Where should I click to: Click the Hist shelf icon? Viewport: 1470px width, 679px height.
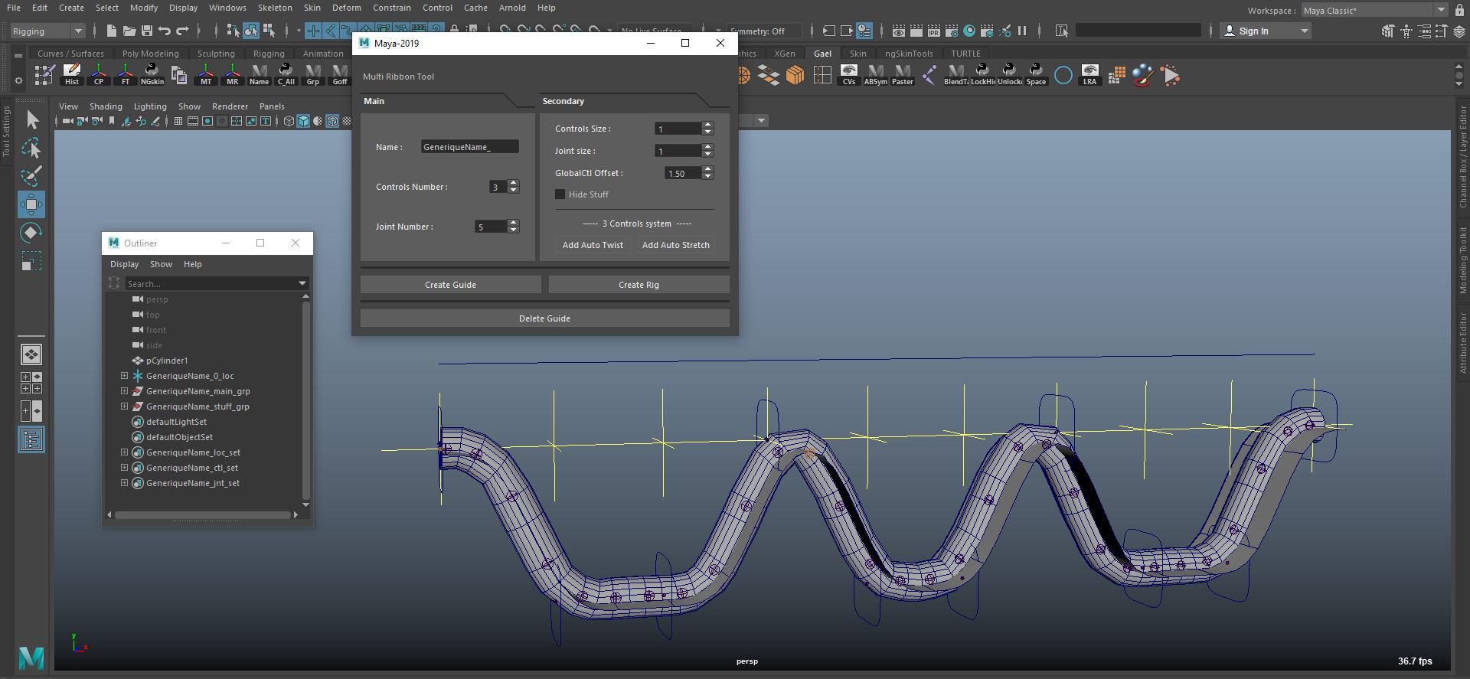(x=71, y=75)
